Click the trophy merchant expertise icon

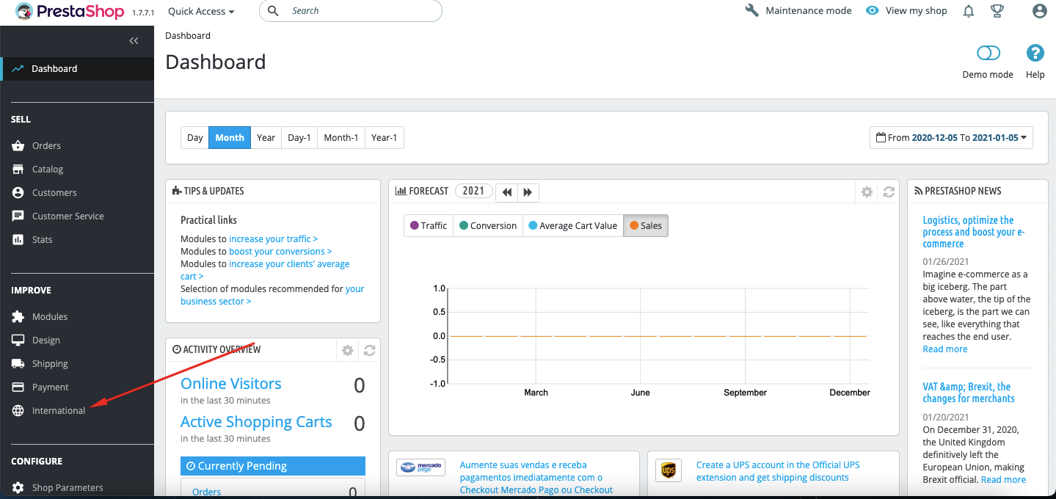tap(997, 11)
